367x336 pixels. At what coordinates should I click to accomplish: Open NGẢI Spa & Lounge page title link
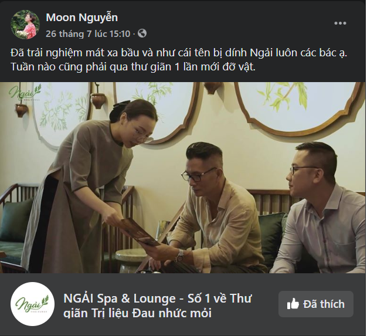click(157, 306)
